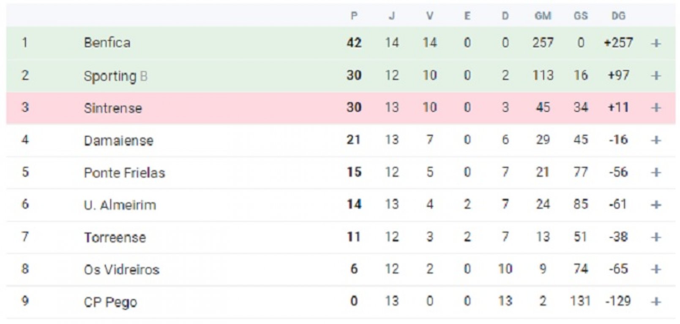The width and height of the screenshot is (680, 324).
Task: Open the Benfica team link
Action: pyautogui.click(x=107, y=43)
